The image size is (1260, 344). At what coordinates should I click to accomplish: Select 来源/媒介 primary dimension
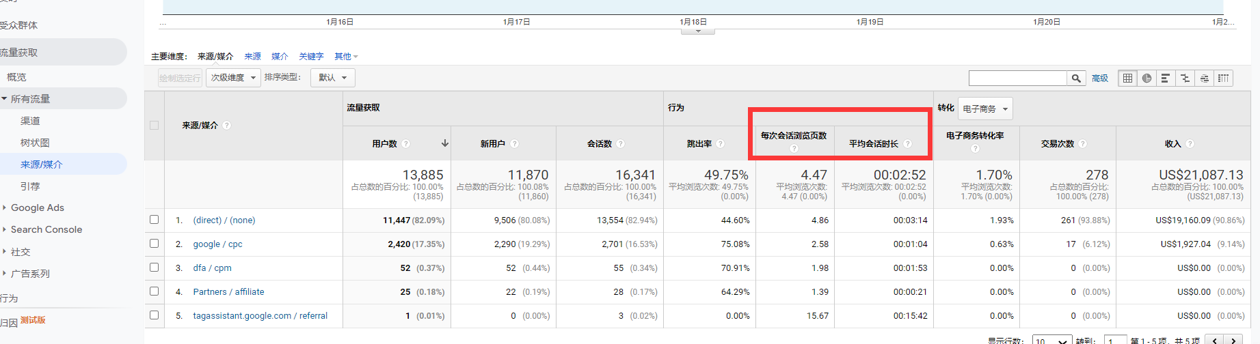pyautogui.click(x=215, y=57)
